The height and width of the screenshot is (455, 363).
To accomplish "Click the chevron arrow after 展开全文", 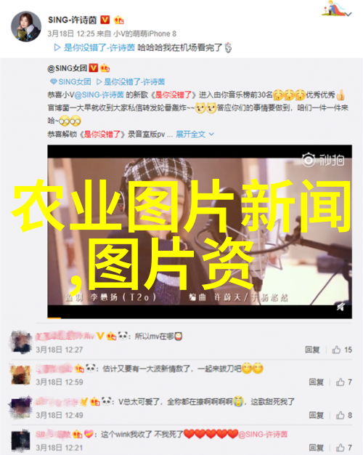I will click(x=212, y=134).
